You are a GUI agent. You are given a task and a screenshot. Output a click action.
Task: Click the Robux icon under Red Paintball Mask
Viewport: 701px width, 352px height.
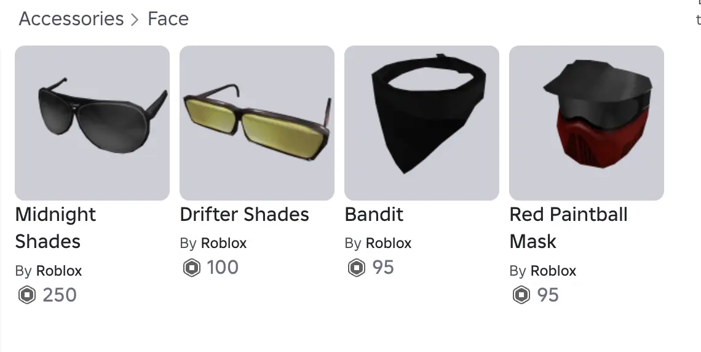(521, 295)
